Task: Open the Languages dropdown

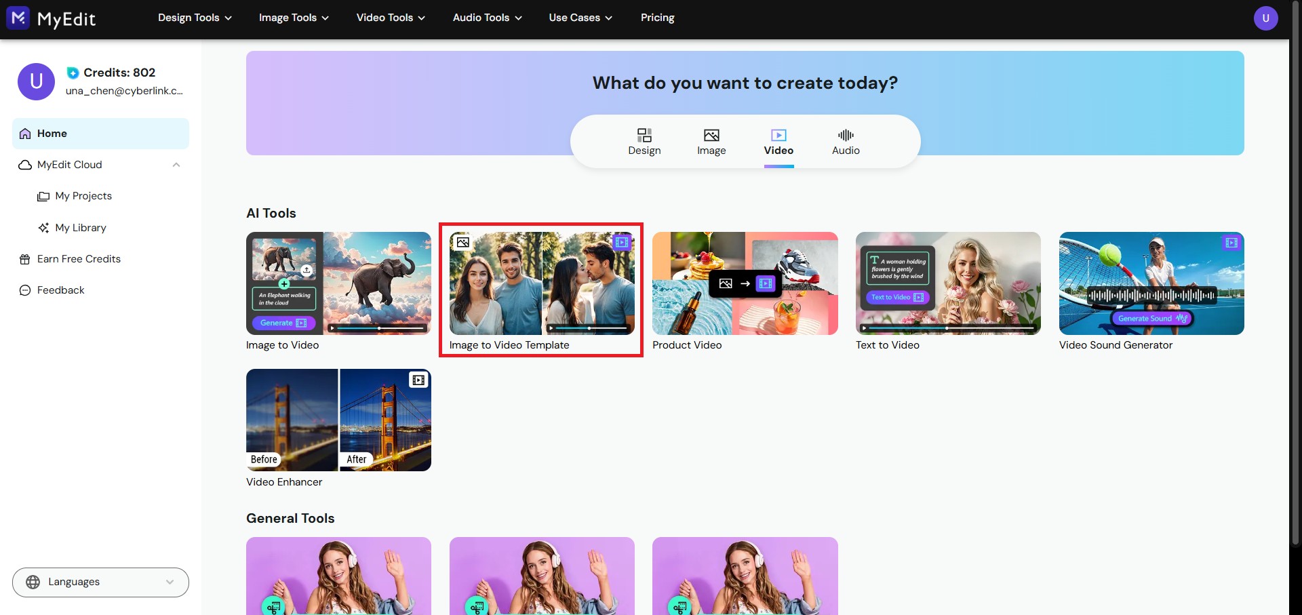Action: (100, 582)
